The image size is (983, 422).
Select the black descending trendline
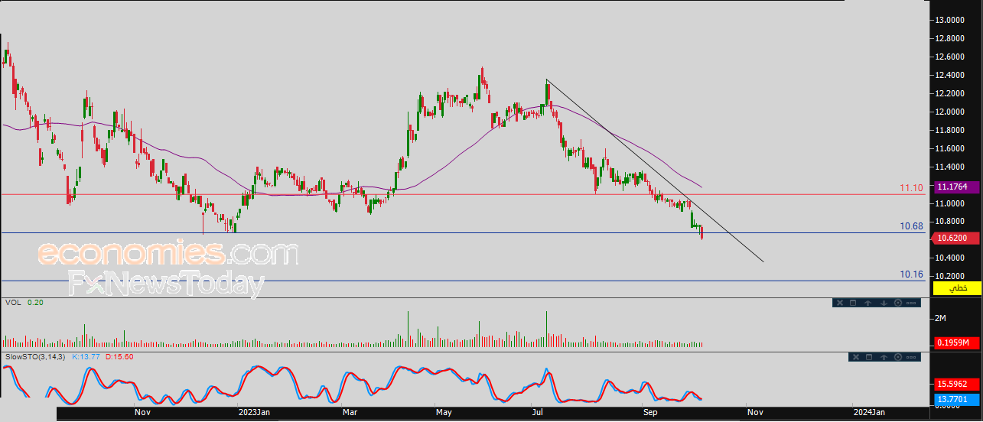[x=655, y=170]
